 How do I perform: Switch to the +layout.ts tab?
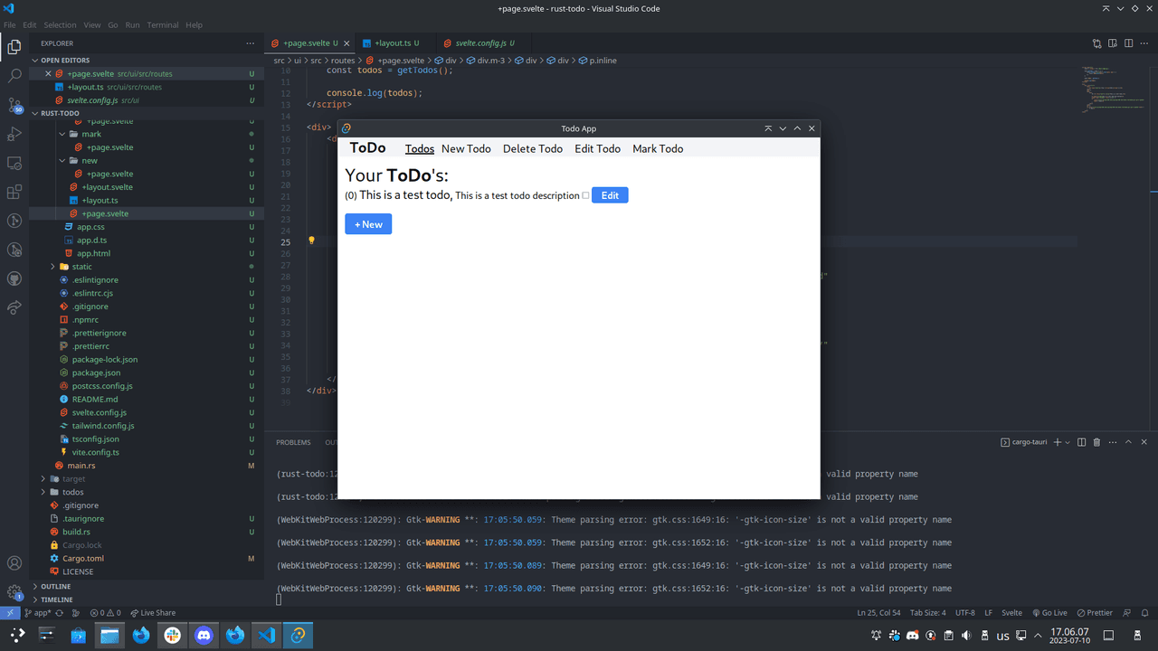pyautogui.click(x=392, y=43)
